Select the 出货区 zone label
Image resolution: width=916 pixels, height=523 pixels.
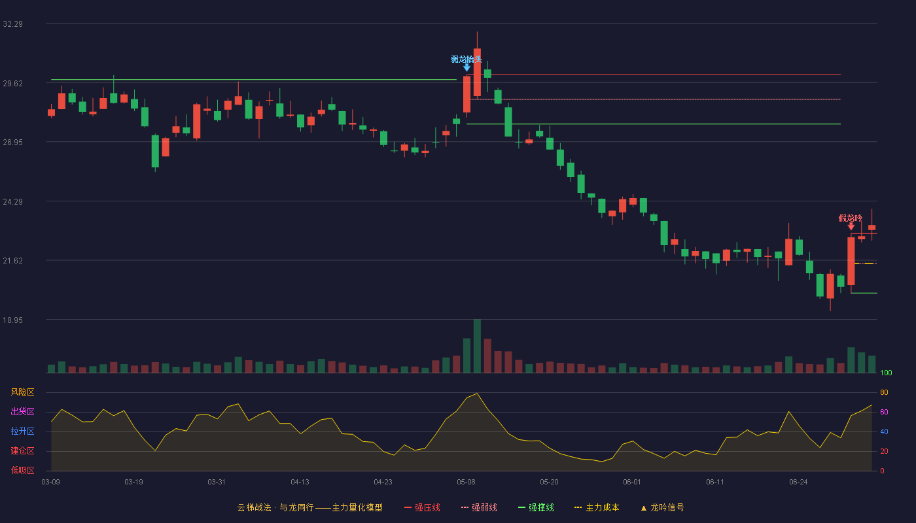point(23,412)
